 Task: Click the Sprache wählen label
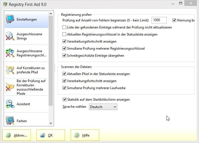pos(74,107)
